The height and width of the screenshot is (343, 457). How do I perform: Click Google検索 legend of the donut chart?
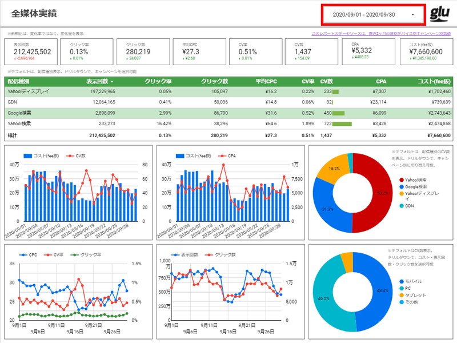413,187
